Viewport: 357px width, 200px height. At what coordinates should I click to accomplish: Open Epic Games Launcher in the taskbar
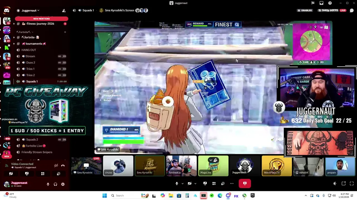point(252,196)
